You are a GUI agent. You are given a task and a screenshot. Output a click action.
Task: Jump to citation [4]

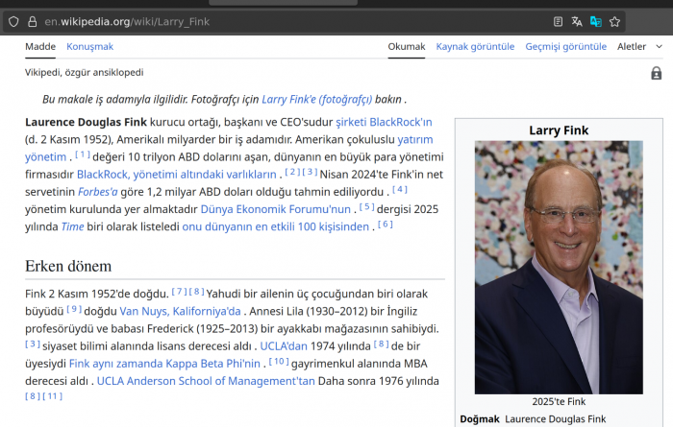pos(400,189)
